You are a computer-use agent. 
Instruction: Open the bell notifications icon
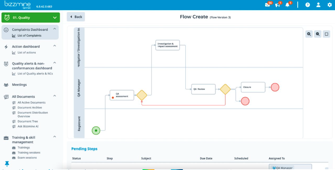288,5
